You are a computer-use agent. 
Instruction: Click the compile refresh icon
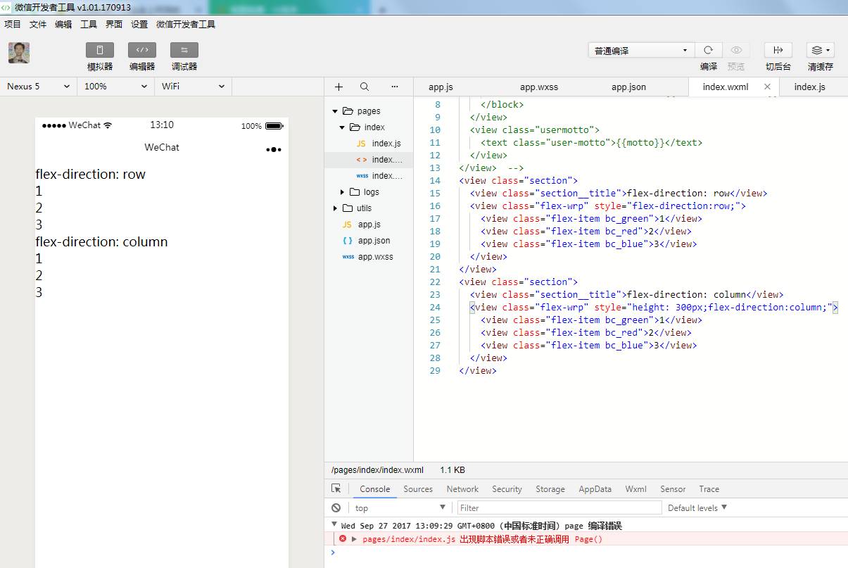708,50
